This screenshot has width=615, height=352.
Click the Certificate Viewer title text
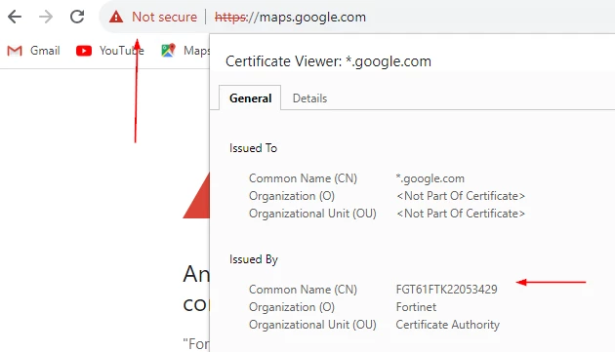click(328, 61)
